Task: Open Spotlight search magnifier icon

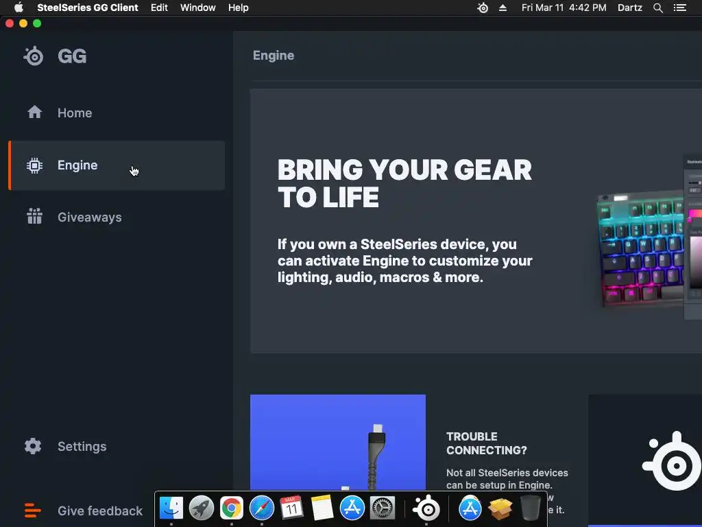Action: click(x=657, y=8)
